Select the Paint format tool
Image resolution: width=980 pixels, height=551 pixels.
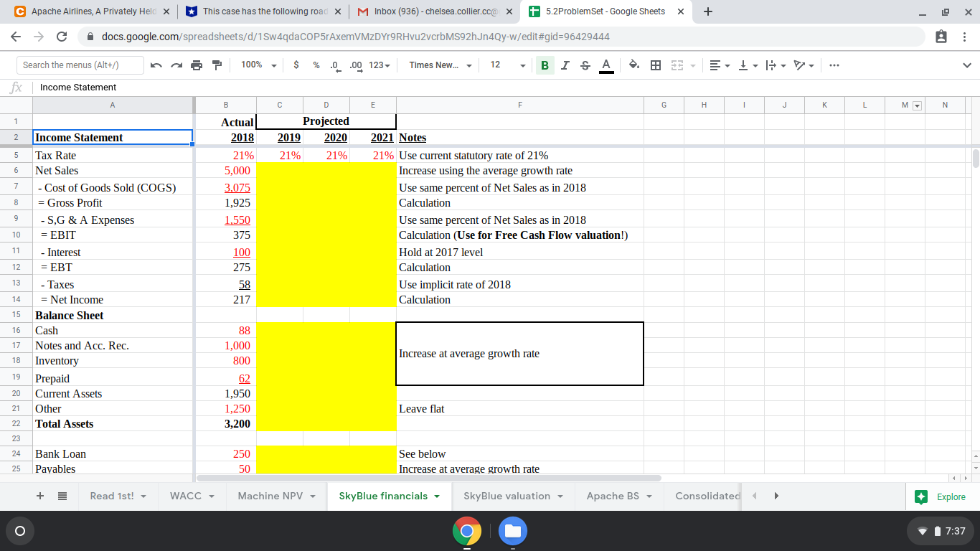[217, 65]
